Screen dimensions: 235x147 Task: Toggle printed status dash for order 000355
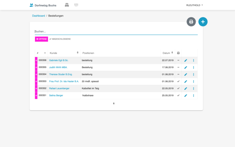(x=178, y=67)
